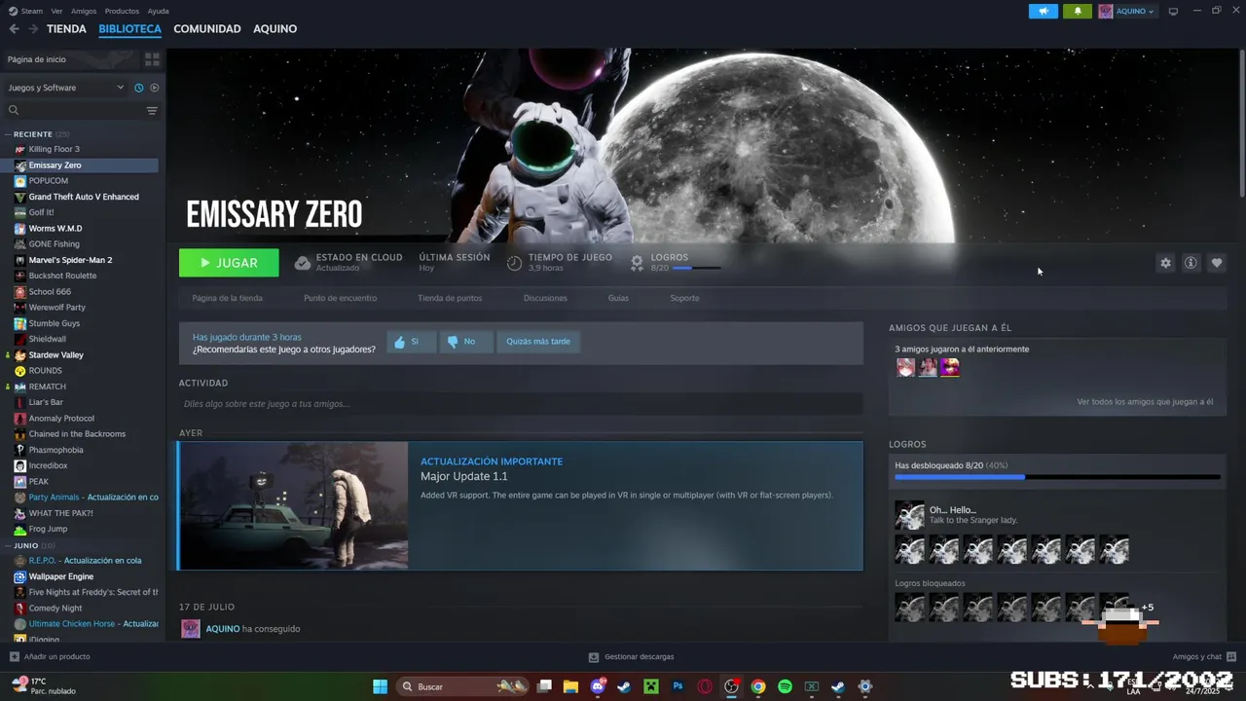Open Tienda de puntos link
This screenshot has height=701, width=1246.
[x=450, y=298]
